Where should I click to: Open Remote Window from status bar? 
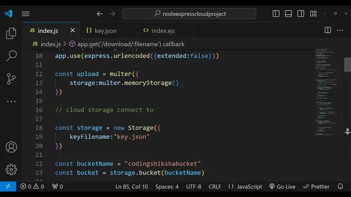[8, 186]
